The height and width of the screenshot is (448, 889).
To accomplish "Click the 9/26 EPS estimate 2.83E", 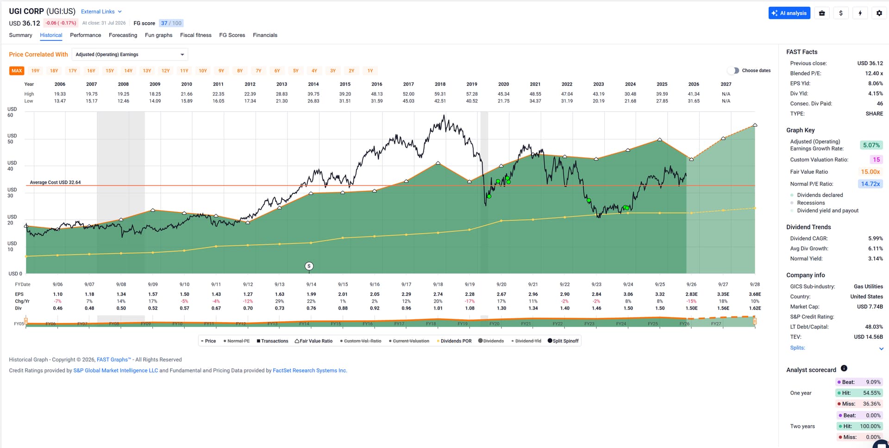I will 691,294.
